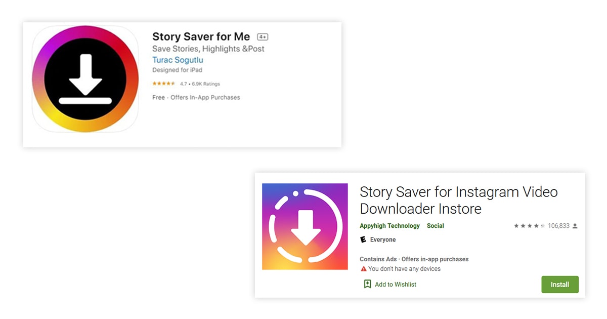The image size is (607, 319).
Task: Click the Instagram Story Saver gradient app icon
Action: tap(305, 226)
